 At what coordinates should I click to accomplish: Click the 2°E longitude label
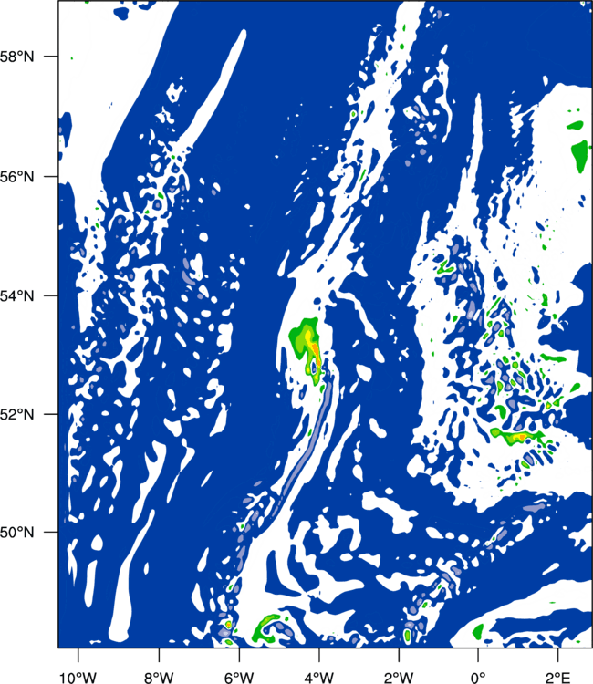tap(558, 678)
